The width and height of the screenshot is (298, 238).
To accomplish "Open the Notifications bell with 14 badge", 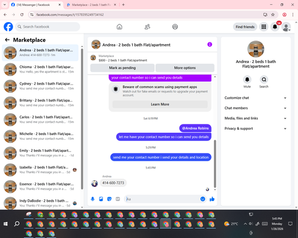I will point(275,27).
